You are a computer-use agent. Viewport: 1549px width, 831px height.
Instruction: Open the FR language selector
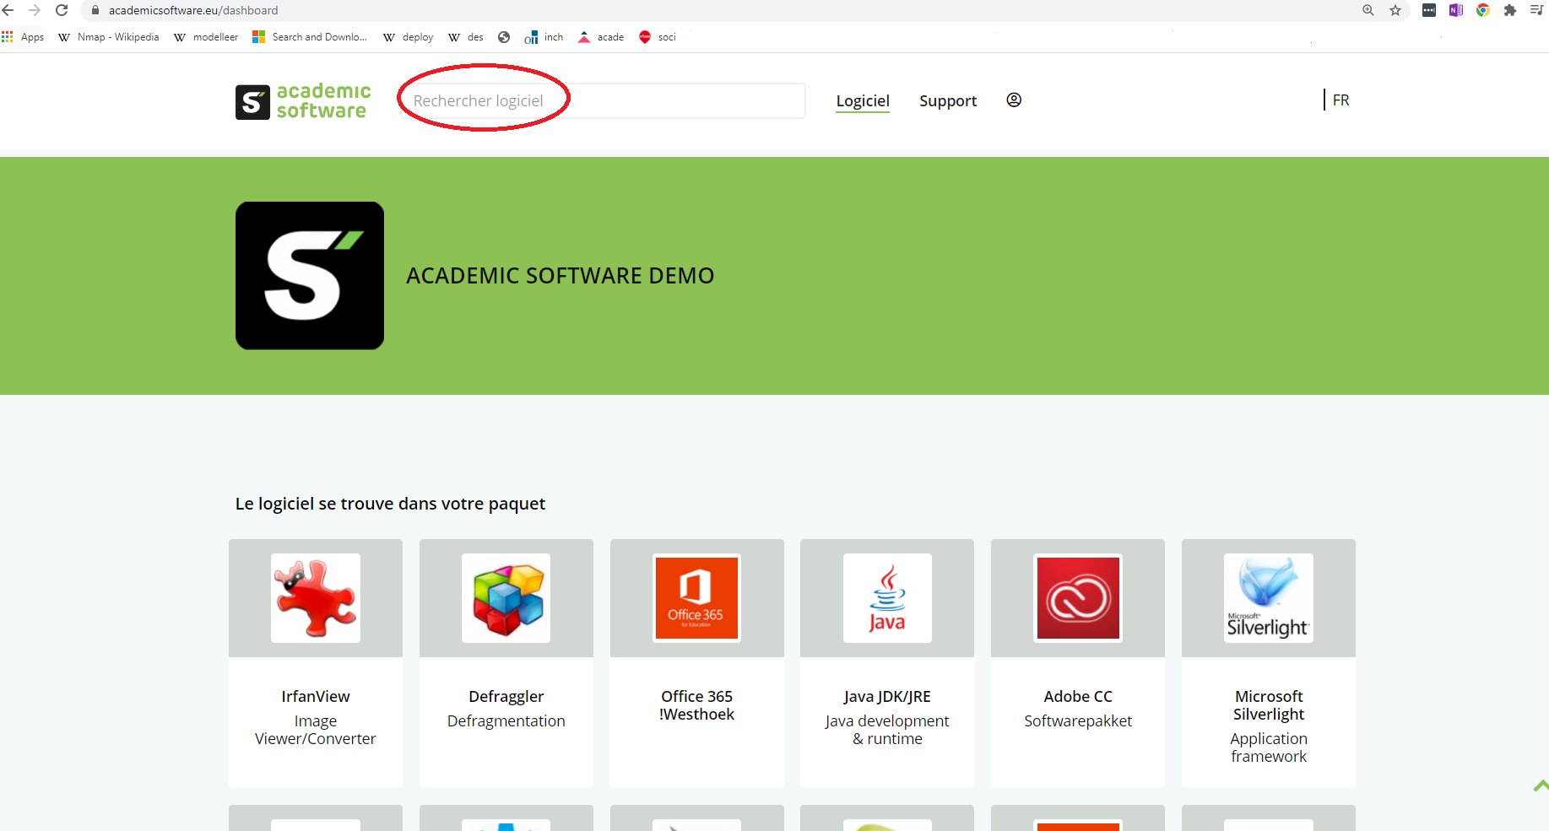pyautogui.click(x=1340, y=100)
